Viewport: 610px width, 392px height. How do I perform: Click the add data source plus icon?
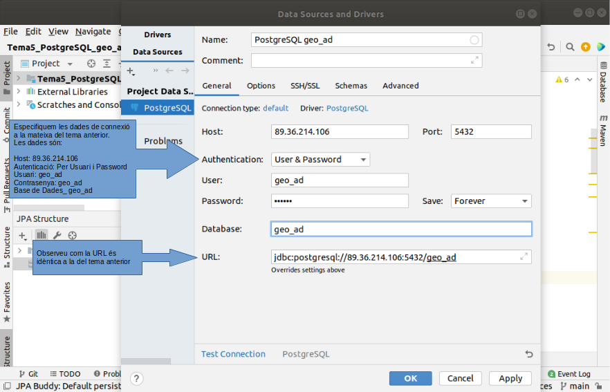click(130, 71)
